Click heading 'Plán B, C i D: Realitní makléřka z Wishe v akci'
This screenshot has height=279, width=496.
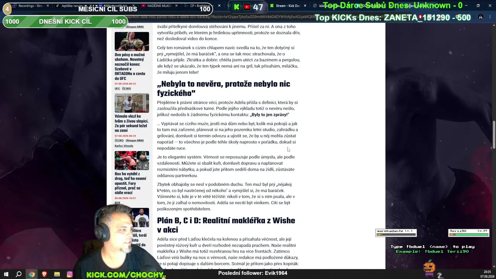pos(226,225)
